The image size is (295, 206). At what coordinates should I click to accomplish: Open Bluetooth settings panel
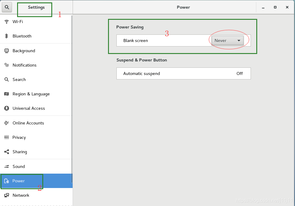36,36
